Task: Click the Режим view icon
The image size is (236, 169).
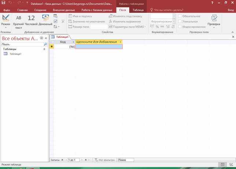Action: 6,18
